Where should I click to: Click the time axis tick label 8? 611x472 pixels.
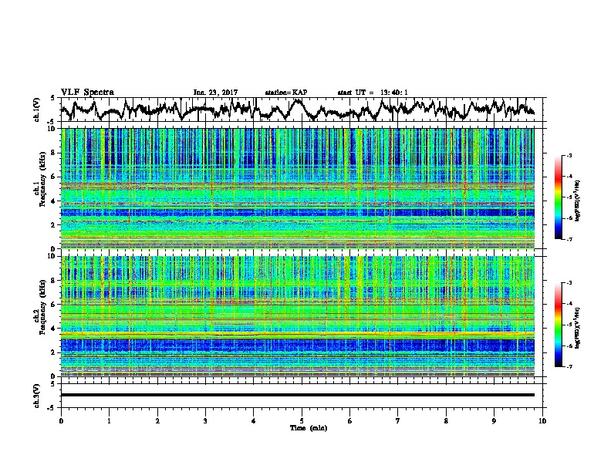[x=446, y=421]
